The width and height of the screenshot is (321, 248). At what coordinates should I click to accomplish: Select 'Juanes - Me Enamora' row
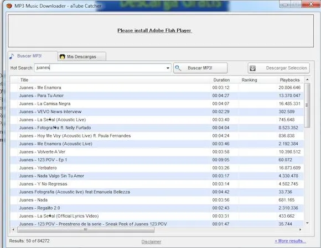tap(157, 88)
